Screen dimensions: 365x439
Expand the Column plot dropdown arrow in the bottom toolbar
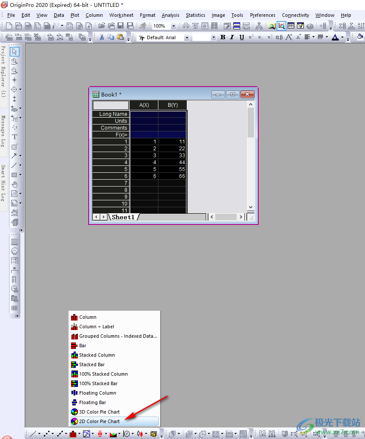80,434
